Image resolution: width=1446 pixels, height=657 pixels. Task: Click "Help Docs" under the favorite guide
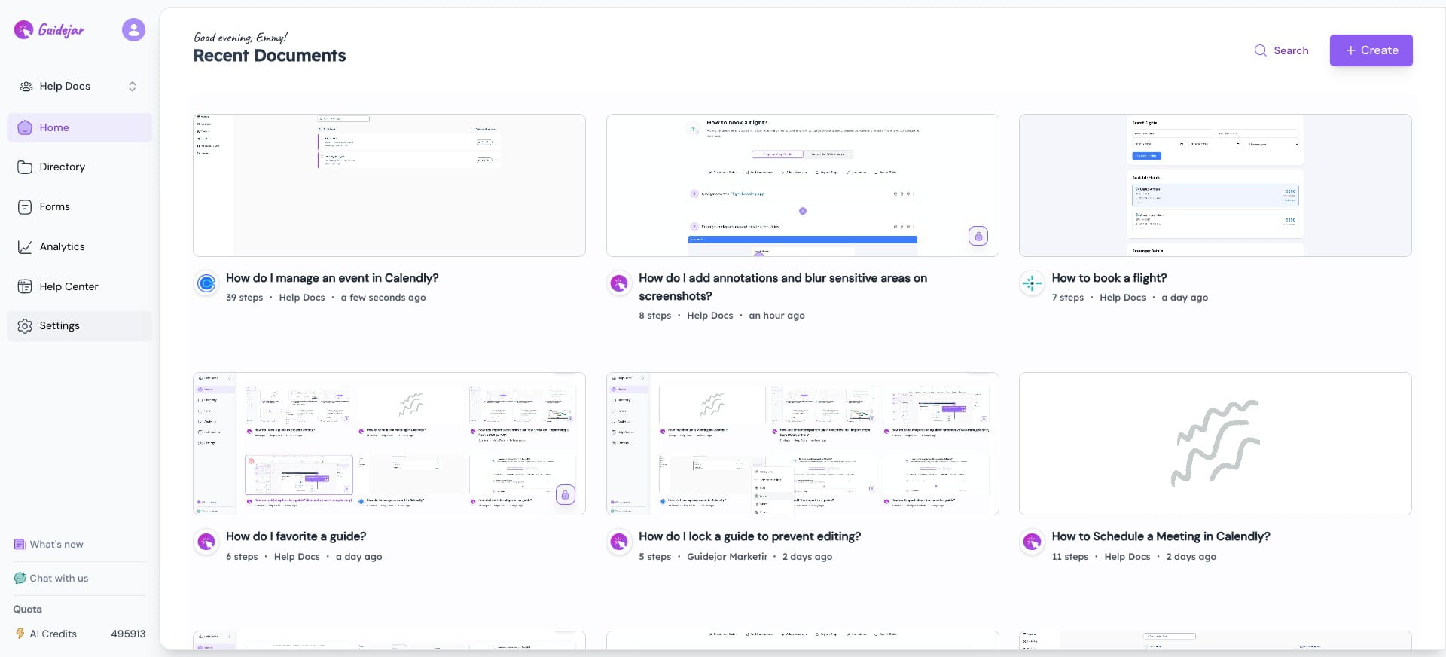click(x=297, y=557)
